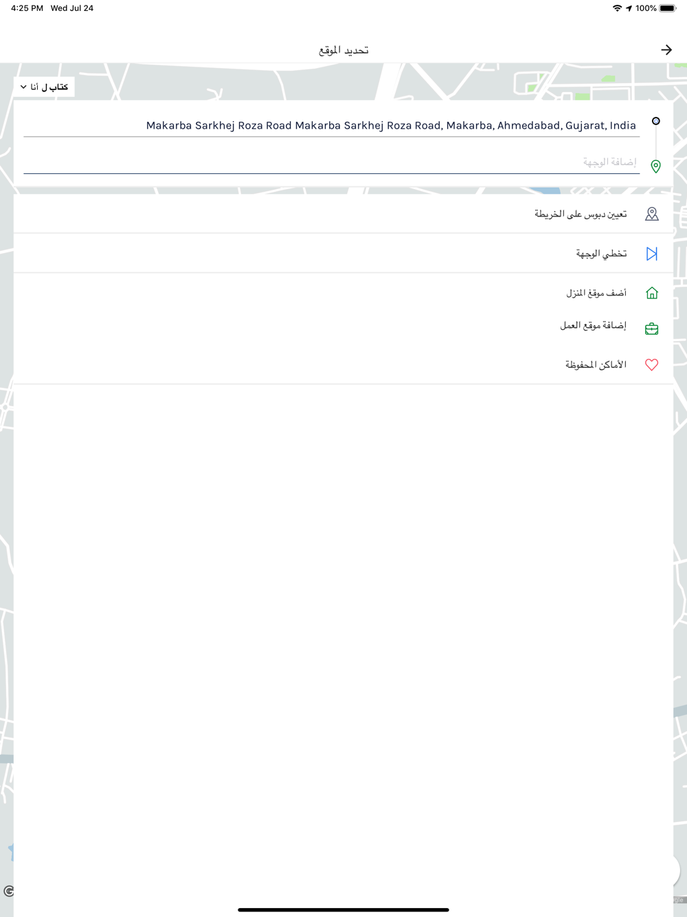The height and width of the screenshot is (917, 687).
Task: Edit the Makarba Sarkhej Roza Road pickup field
Action: 331,126
